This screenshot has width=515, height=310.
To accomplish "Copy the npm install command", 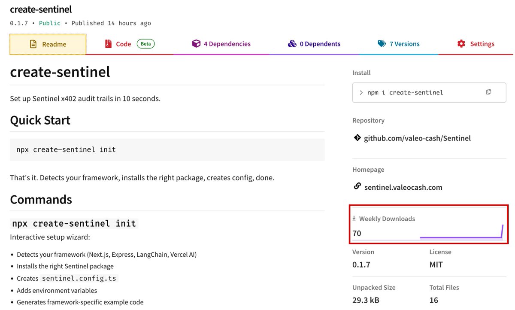I will [488, 92].
